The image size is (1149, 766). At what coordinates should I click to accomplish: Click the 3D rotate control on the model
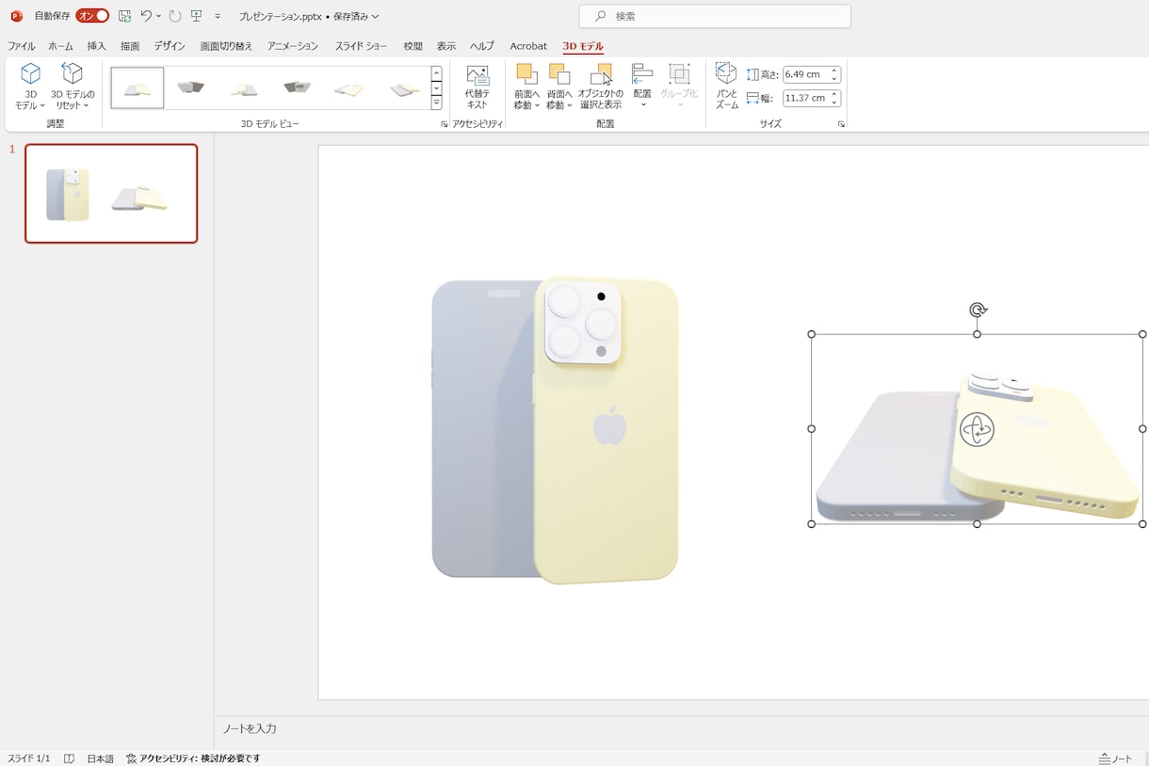(x=977, y=430)
